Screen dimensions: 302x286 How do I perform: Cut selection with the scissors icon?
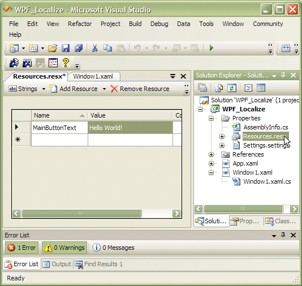tap(94, 48)
